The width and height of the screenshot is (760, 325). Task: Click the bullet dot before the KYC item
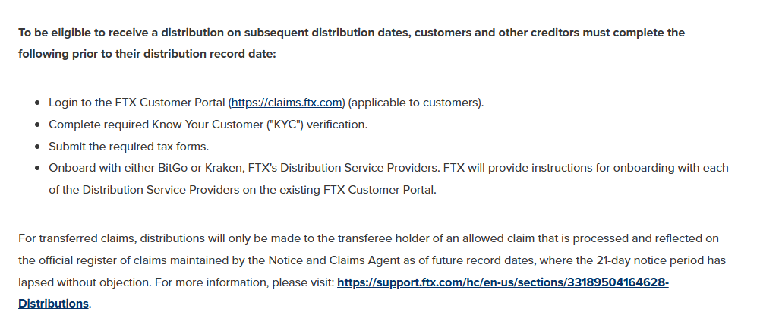pos(37,124)
